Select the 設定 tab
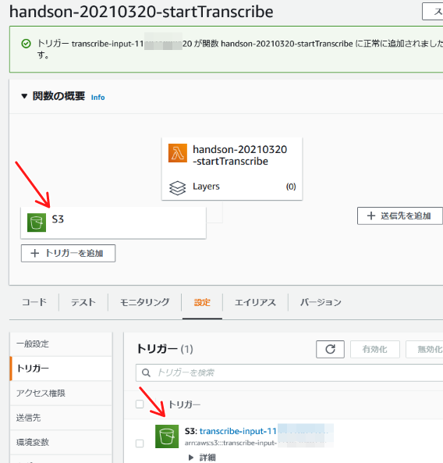 (x=202, y=302)
